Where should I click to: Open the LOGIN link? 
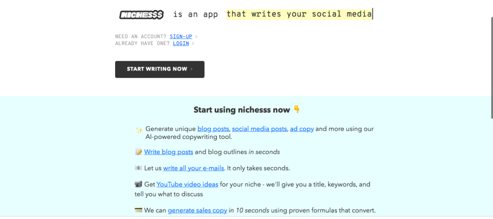[x=181, y=44]
